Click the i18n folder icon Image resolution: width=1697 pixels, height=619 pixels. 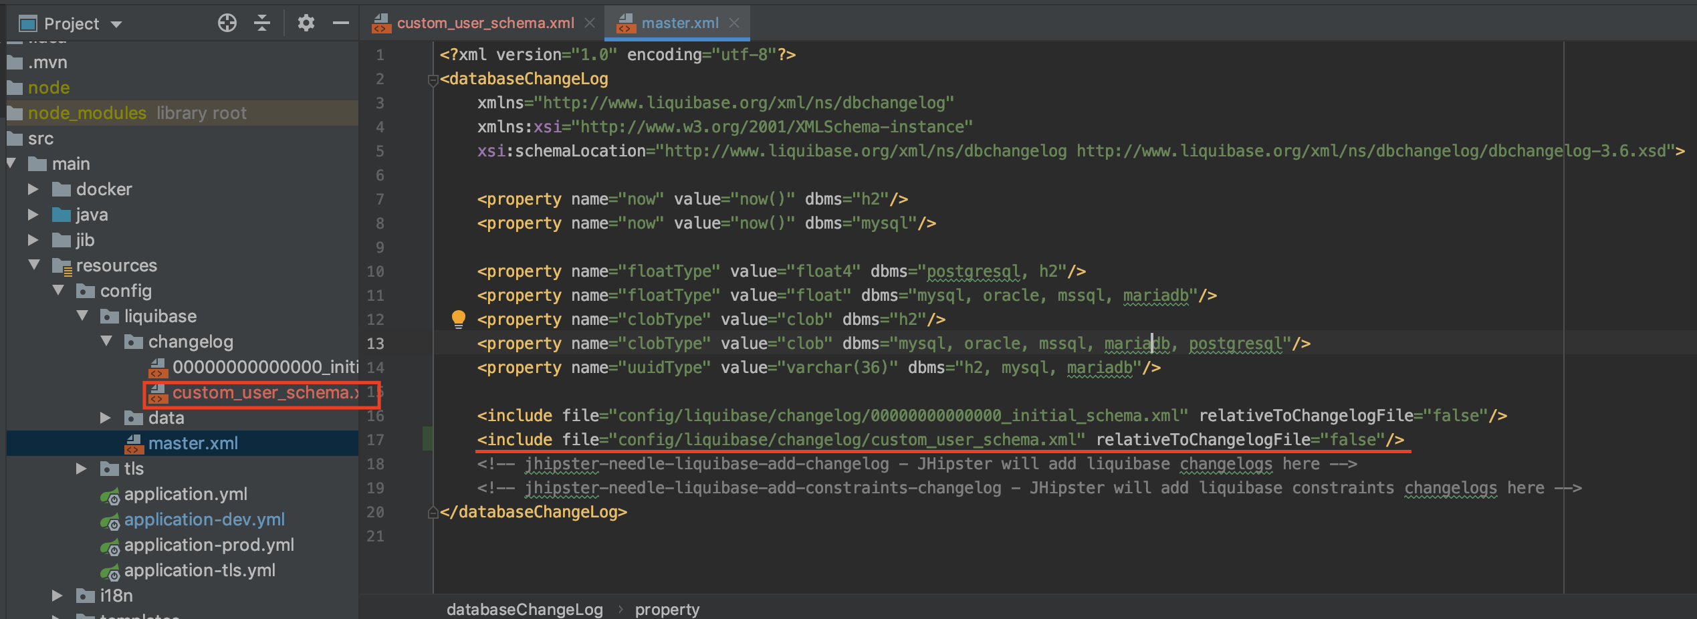[x=86, y=596]
